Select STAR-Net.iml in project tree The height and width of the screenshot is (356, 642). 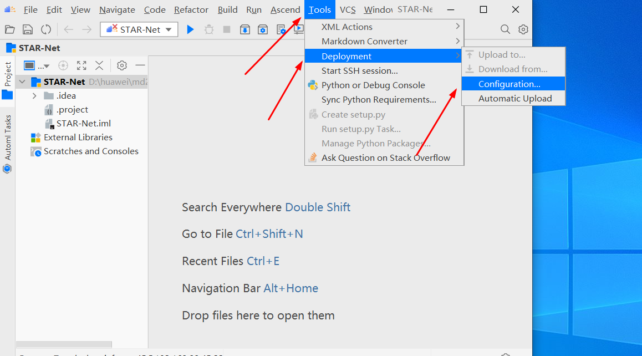click(84, 123)
